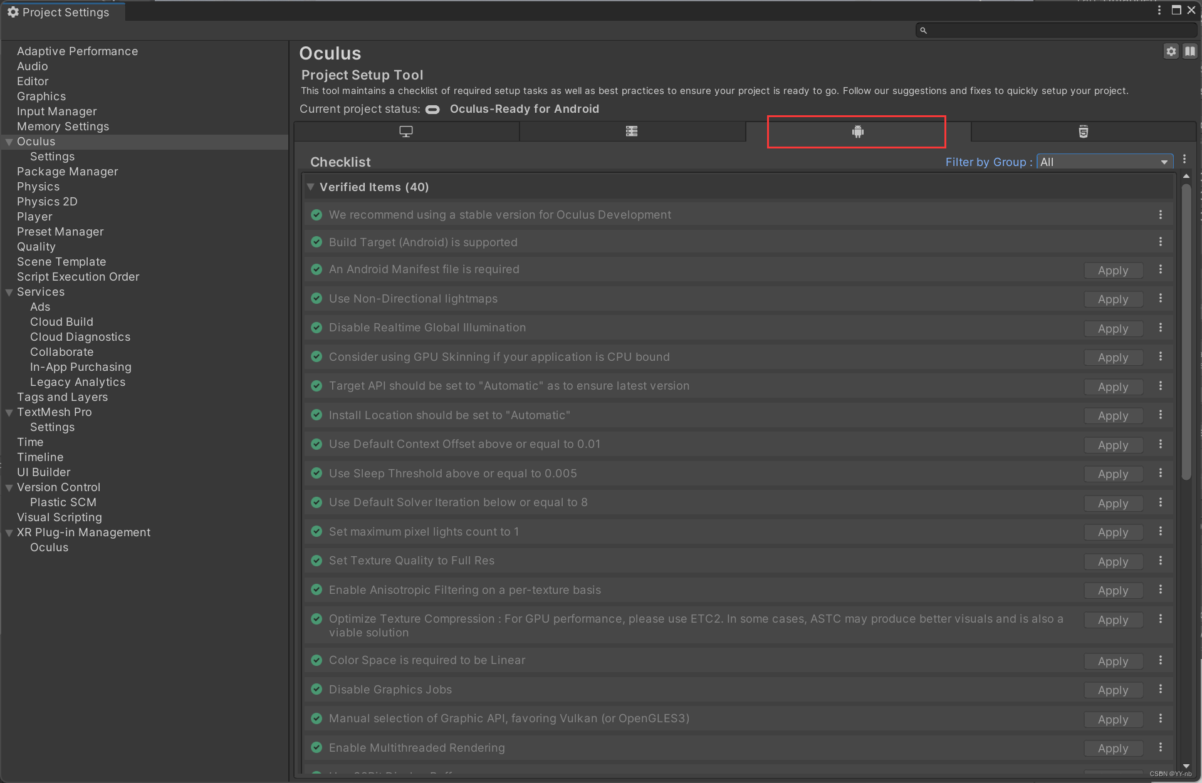Viewport: 1202px width, 783px height.
Task: Open options menu for Default Context Offset item
Action: [1160, 444]
